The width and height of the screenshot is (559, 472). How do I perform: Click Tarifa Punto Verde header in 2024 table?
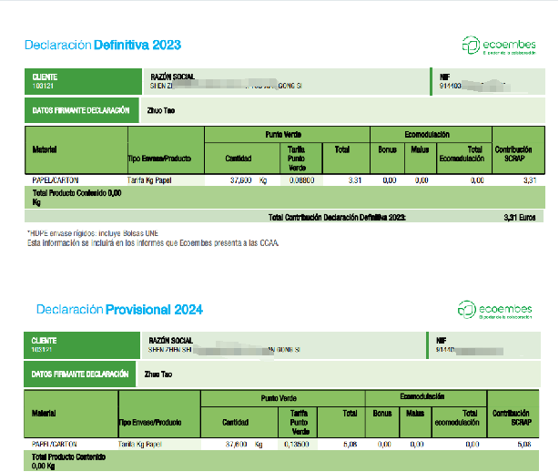(300, 423)
